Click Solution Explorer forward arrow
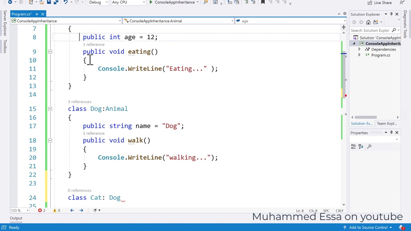This screenshot has height=231, width=411. pyautogui.click(x=361, y=22)
